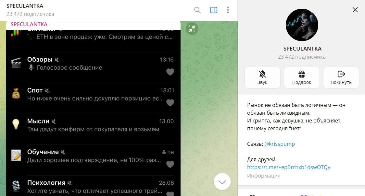Click the SPECULANTKA profile avatar
The image size is (365, 196).
[302, 25]
